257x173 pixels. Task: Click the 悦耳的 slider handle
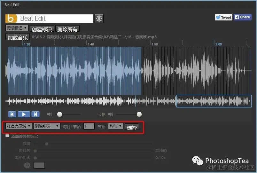tap(35, 151)
